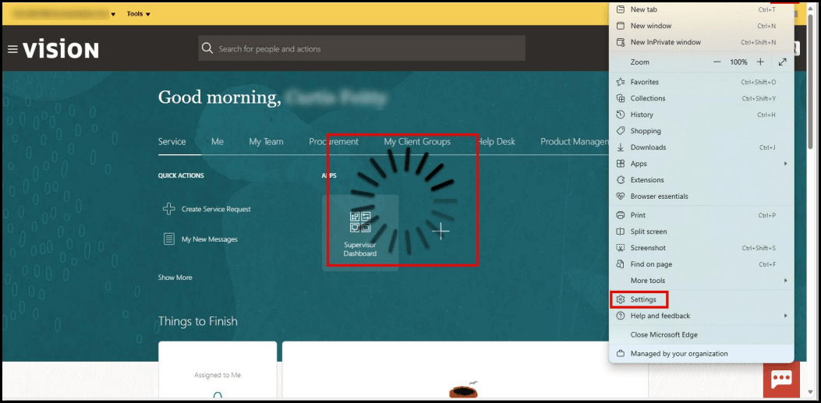Switch to the Me tab

[x=218, y=141]
